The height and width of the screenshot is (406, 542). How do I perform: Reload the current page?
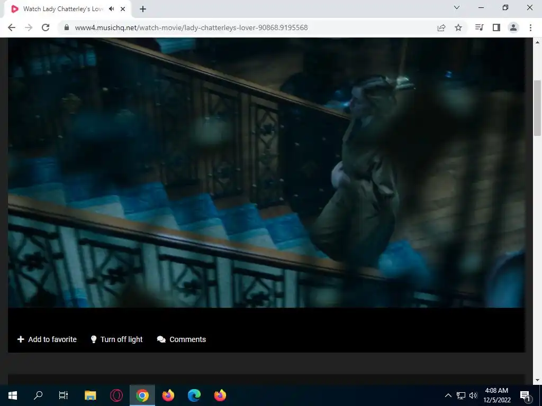46,27
